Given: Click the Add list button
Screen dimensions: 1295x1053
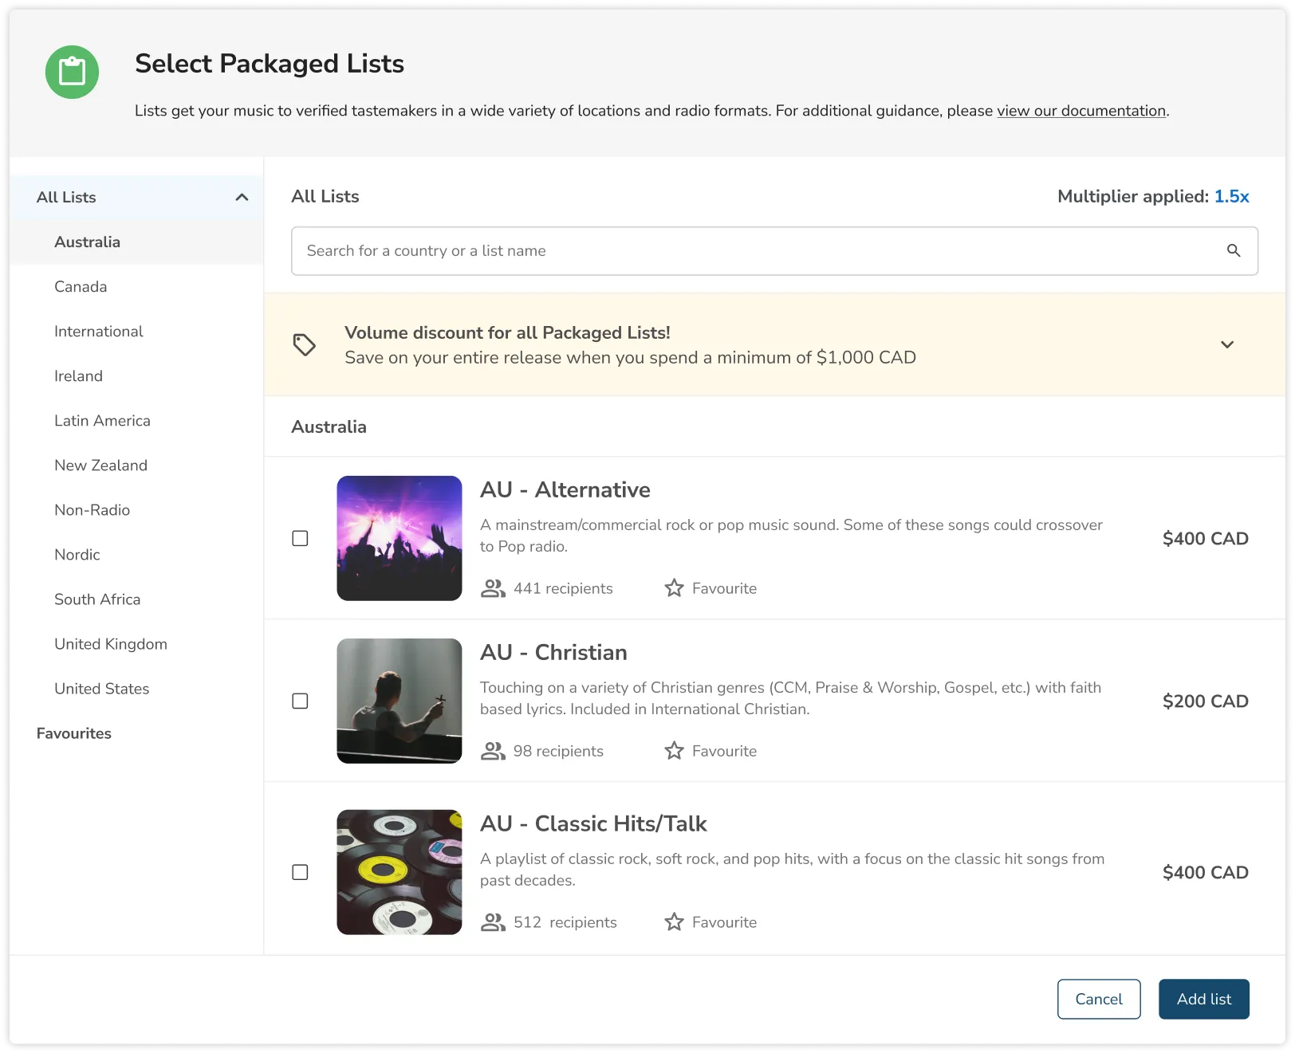Looking at the screenshot, I should pyautogui.click(x=1203, y=999).
